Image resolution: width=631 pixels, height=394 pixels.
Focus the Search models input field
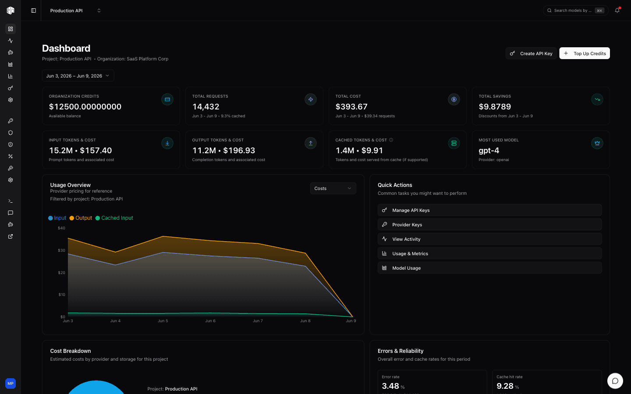point(575,11)
